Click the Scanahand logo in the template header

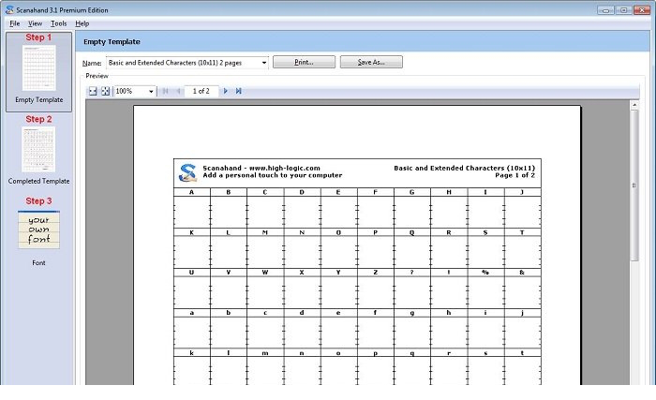(187, 171)
